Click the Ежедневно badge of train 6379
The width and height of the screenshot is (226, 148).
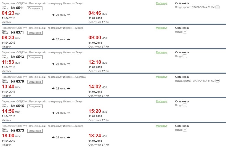click(x=35, y=82)
